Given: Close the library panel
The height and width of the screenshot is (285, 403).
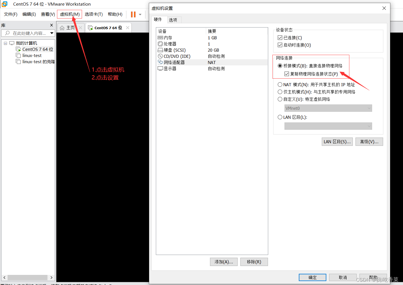Looking at the screenshot, I should tap(51, 25).
